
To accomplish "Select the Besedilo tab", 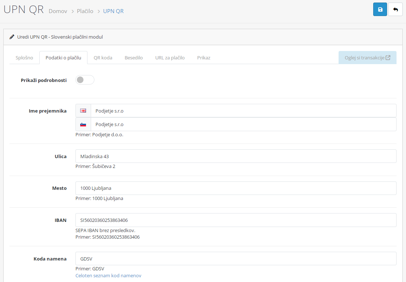I will point(134,58).
